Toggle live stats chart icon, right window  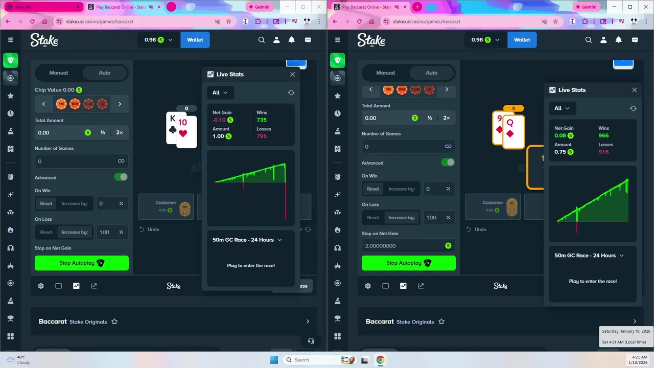pyautogui.click(x=403, y=286)
